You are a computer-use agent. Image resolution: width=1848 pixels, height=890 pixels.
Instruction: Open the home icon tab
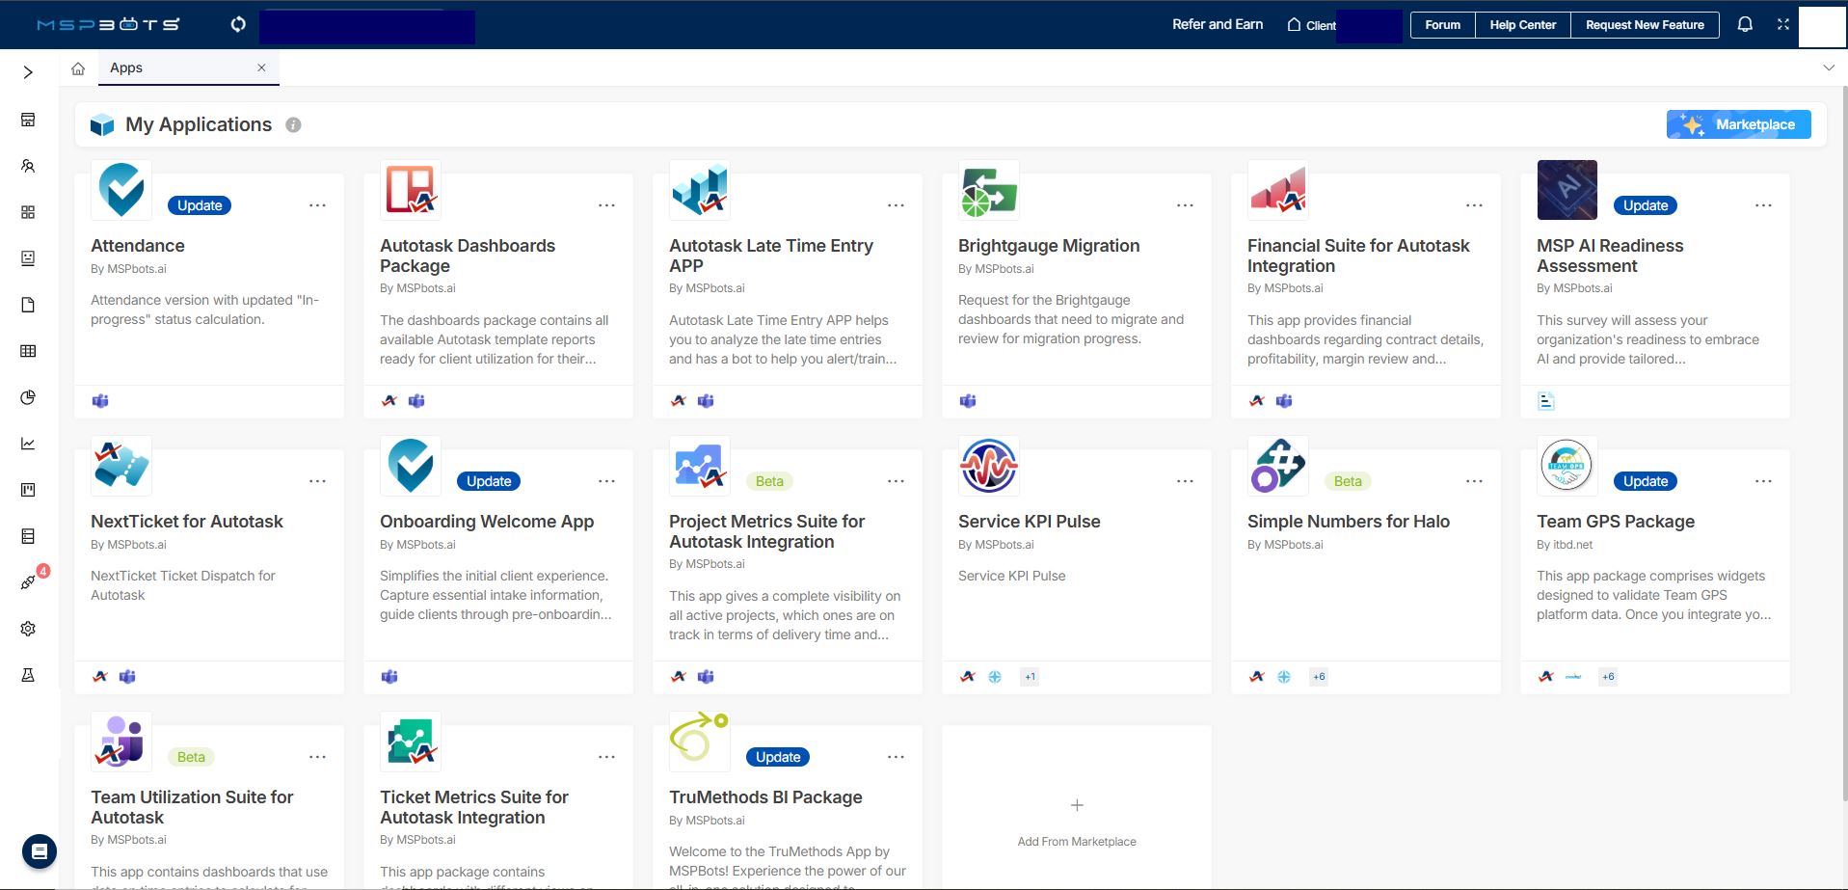tap(78, 68)
